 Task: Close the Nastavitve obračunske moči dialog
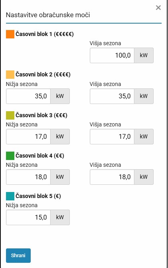[x=158, y=8]
